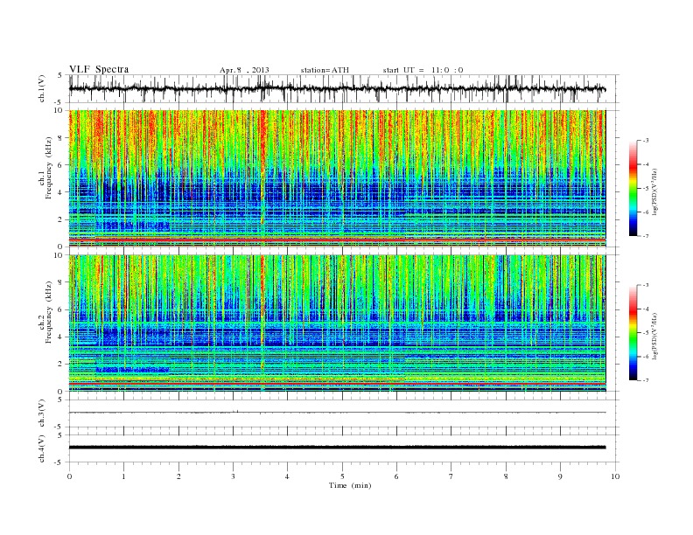693x535 pixels.
Task: Click the red horizontal band at ch.1 spectrogram bottom
Action: click(337, 240)
